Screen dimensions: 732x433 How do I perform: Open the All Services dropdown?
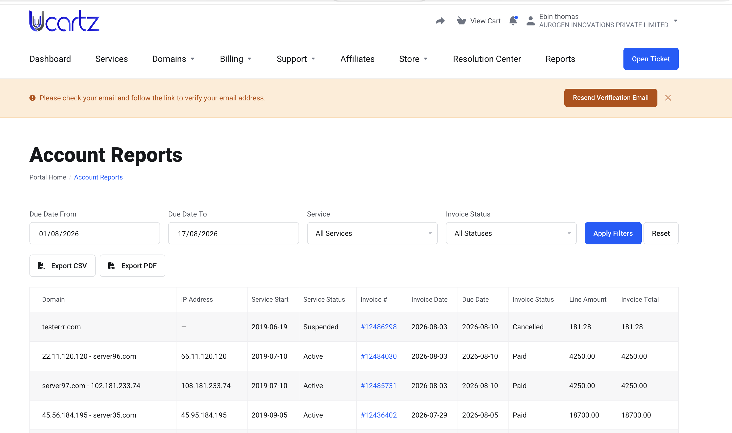pos(372,233)
